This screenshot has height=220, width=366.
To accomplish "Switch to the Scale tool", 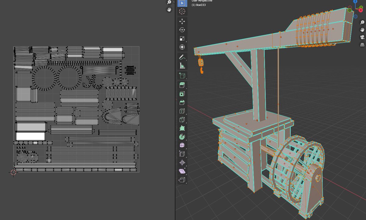I will (182, 38).
